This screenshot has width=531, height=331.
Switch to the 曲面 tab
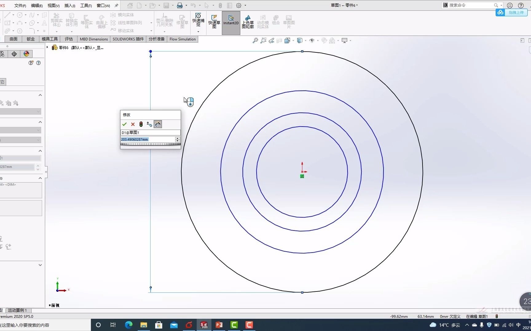point(14,39)
